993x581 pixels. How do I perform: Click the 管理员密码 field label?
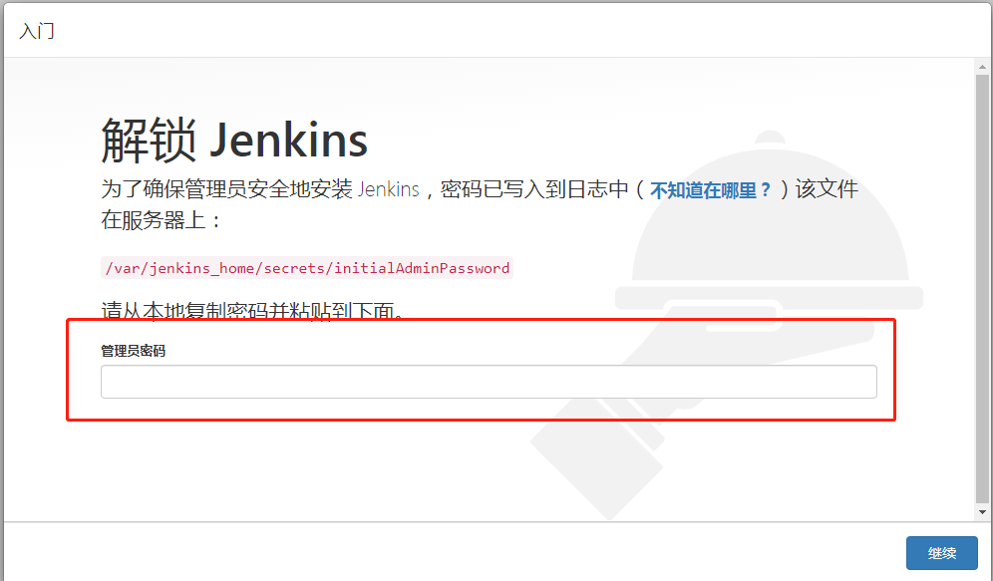pyautogui.click(x=133, y=351)
